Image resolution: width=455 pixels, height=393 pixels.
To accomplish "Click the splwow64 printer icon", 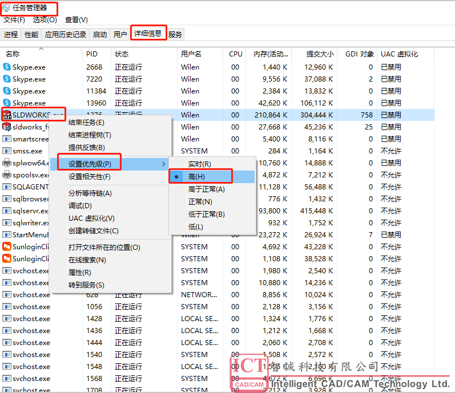I will point(7,163).
